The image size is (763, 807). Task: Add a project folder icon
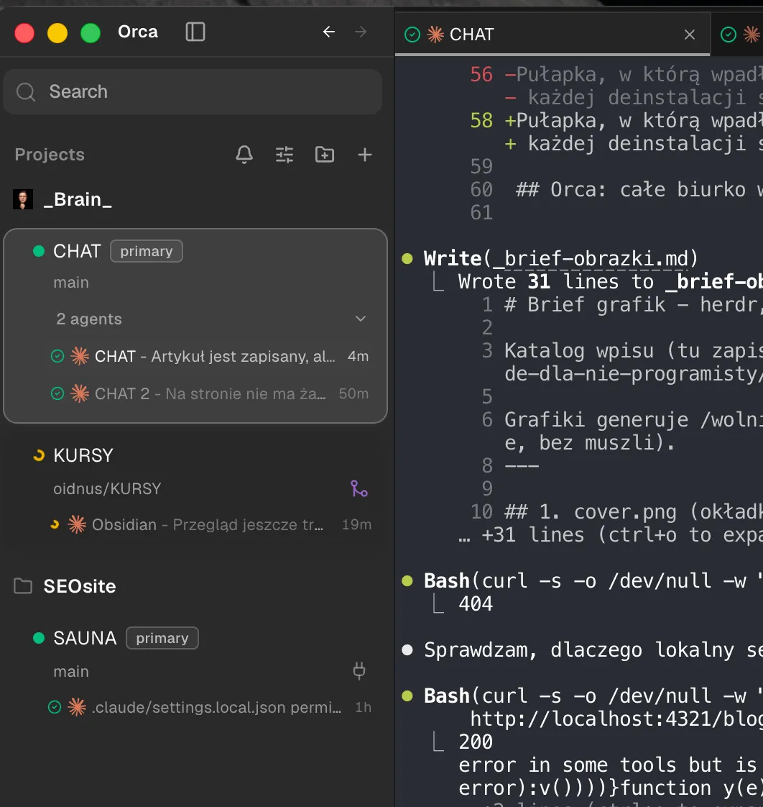[325, 155]
